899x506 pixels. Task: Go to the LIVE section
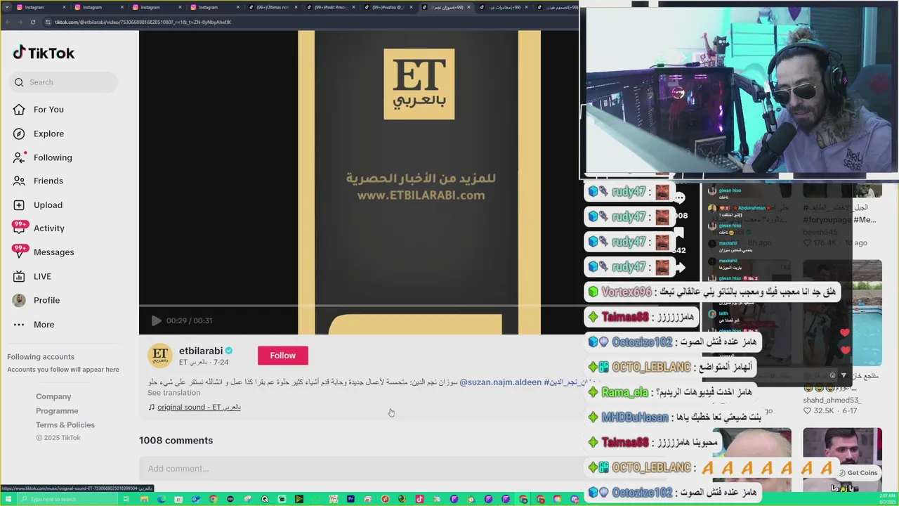click(x=42, y=276)
